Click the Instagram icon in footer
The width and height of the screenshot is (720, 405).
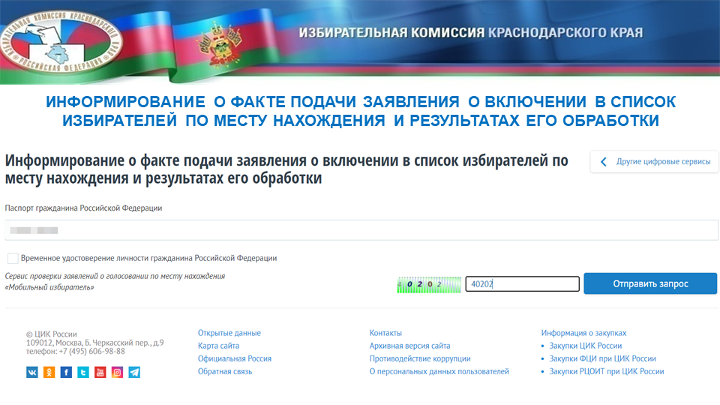(x=117, y=372)
